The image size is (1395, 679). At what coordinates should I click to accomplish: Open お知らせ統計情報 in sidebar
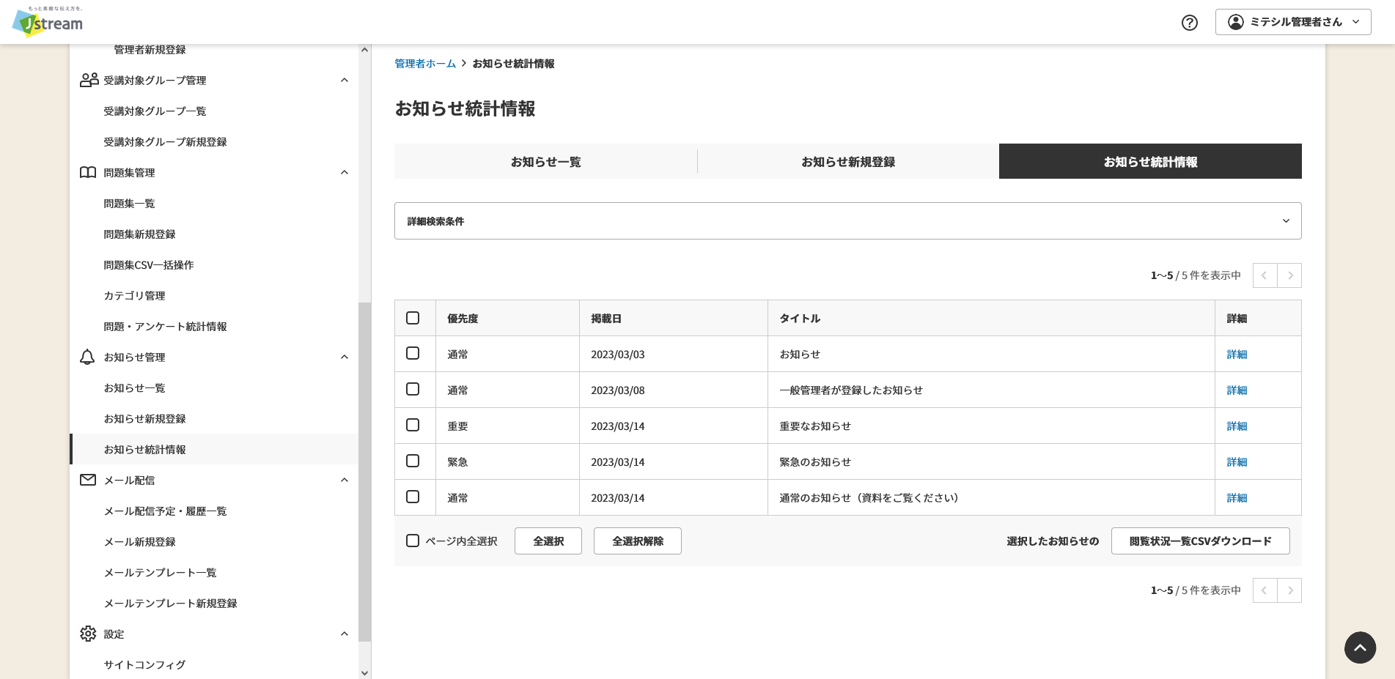point(144,450)
